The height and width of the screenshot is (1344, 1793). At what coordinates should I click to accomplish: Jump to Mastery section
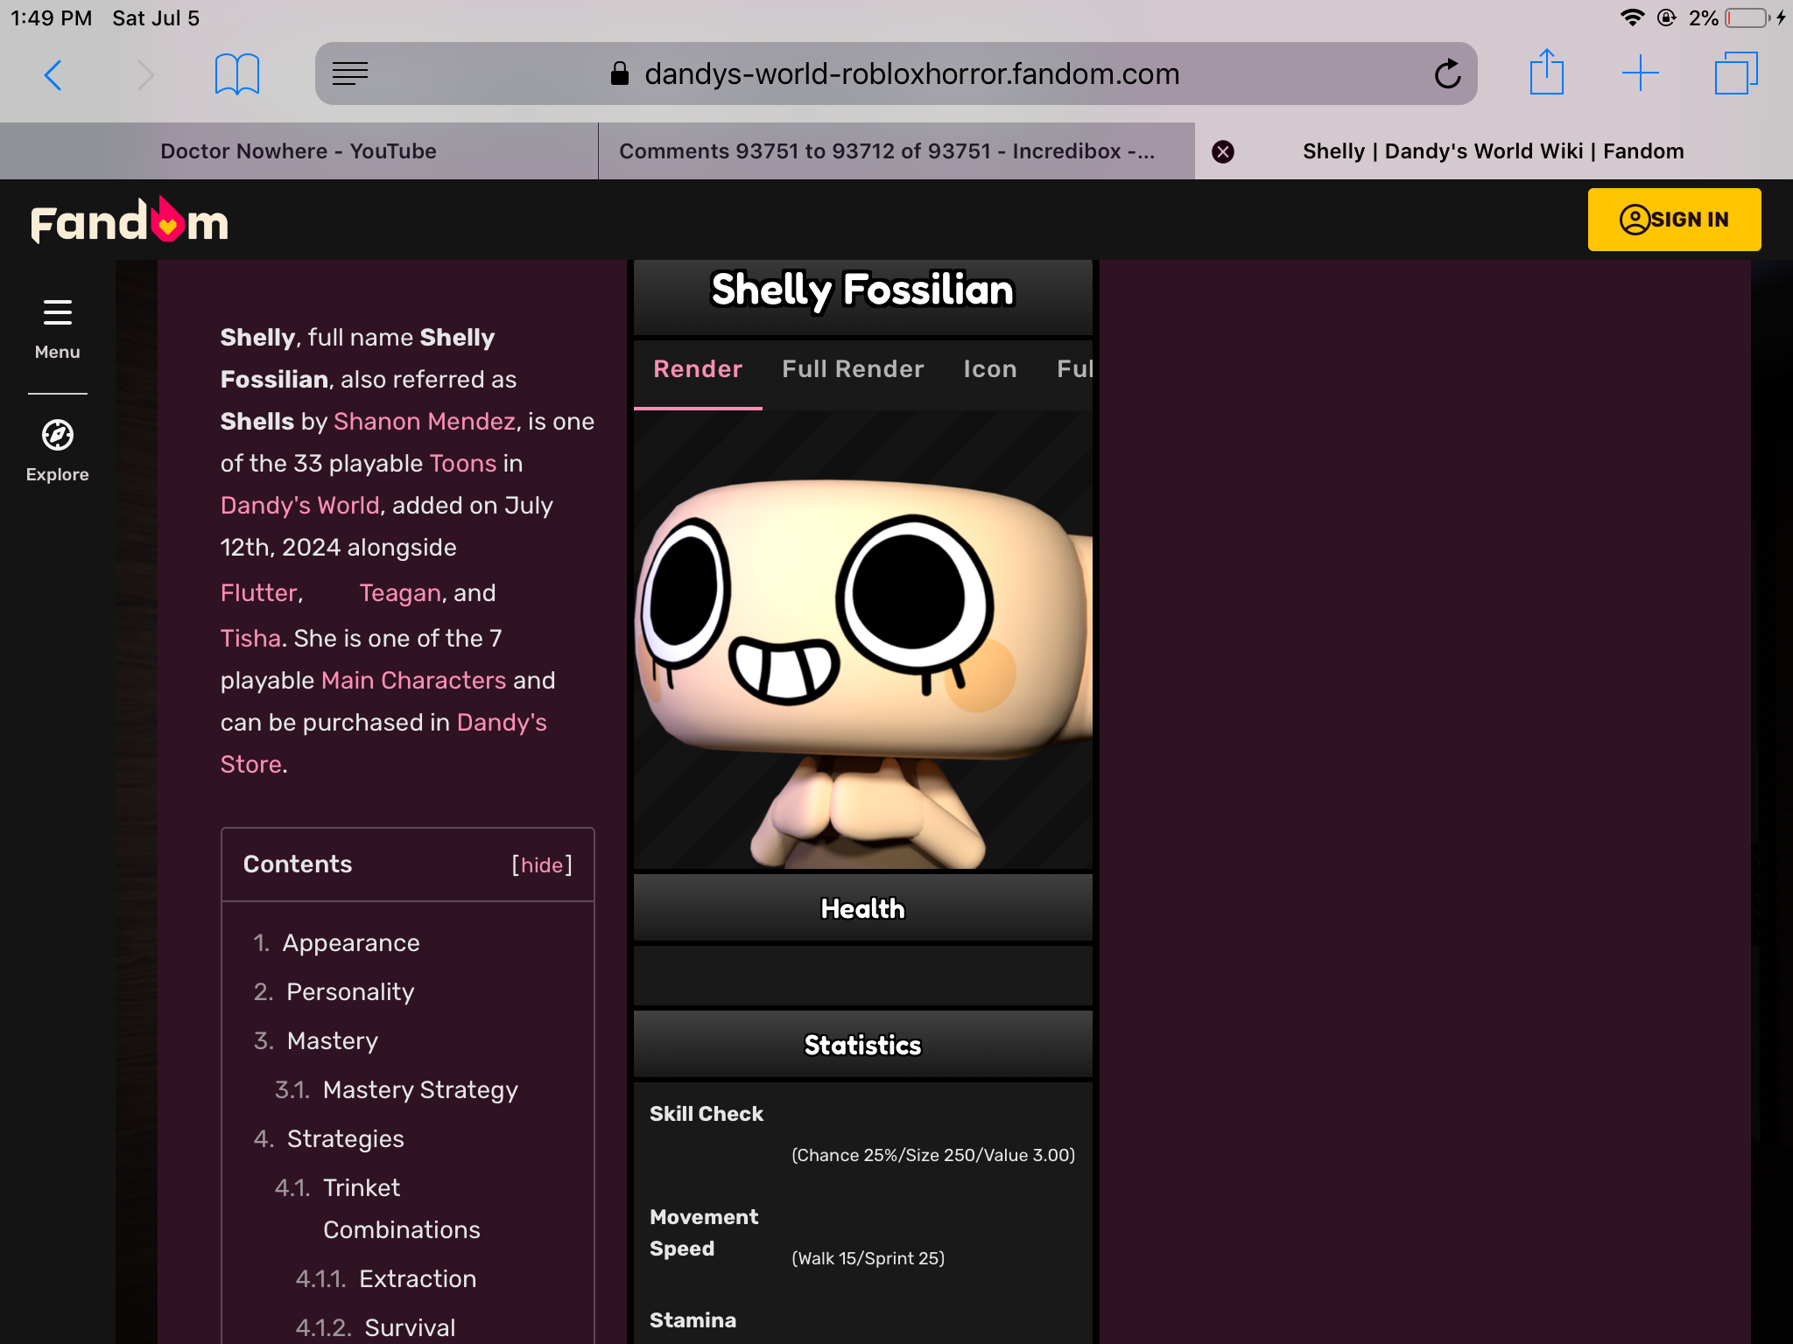tap(333, 1041)
